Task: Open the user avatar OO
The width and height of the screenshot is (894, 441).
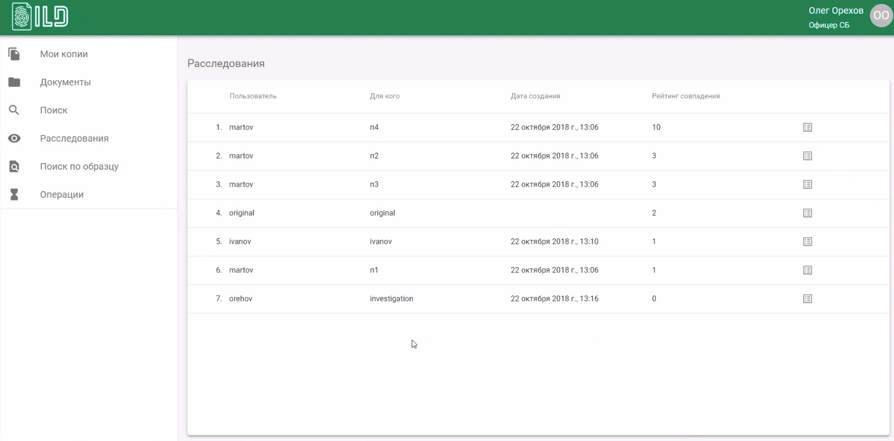Action: point(881,15)
